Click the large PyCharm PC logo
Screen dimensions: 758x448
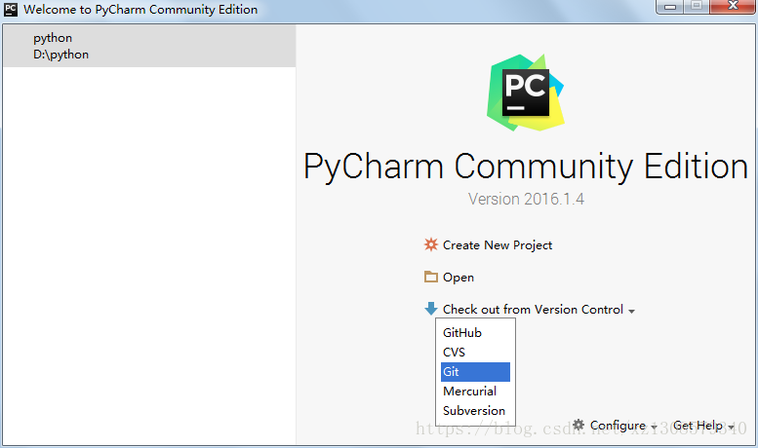click(x=526, y=93)
